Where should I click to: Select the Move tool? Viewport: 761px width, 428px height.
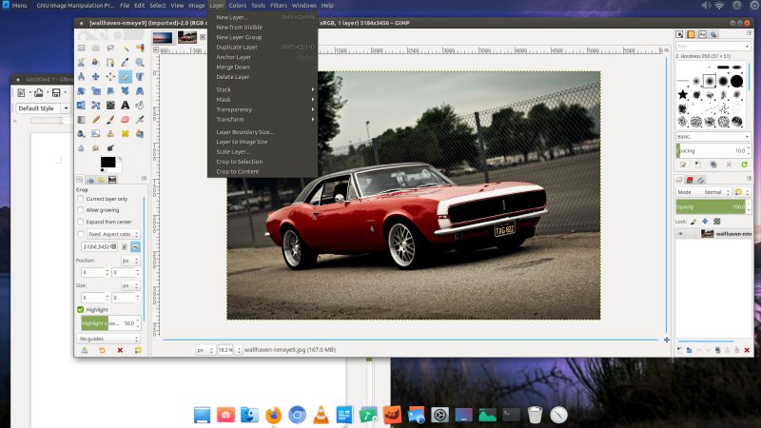pyautogui.click(x=96, y=76)
